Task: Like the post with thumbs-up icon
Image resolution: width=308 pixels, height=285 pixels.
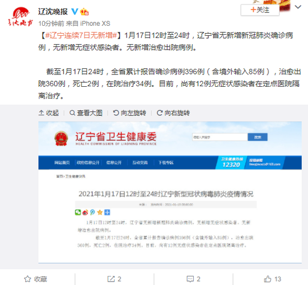Action: [273, 279]
